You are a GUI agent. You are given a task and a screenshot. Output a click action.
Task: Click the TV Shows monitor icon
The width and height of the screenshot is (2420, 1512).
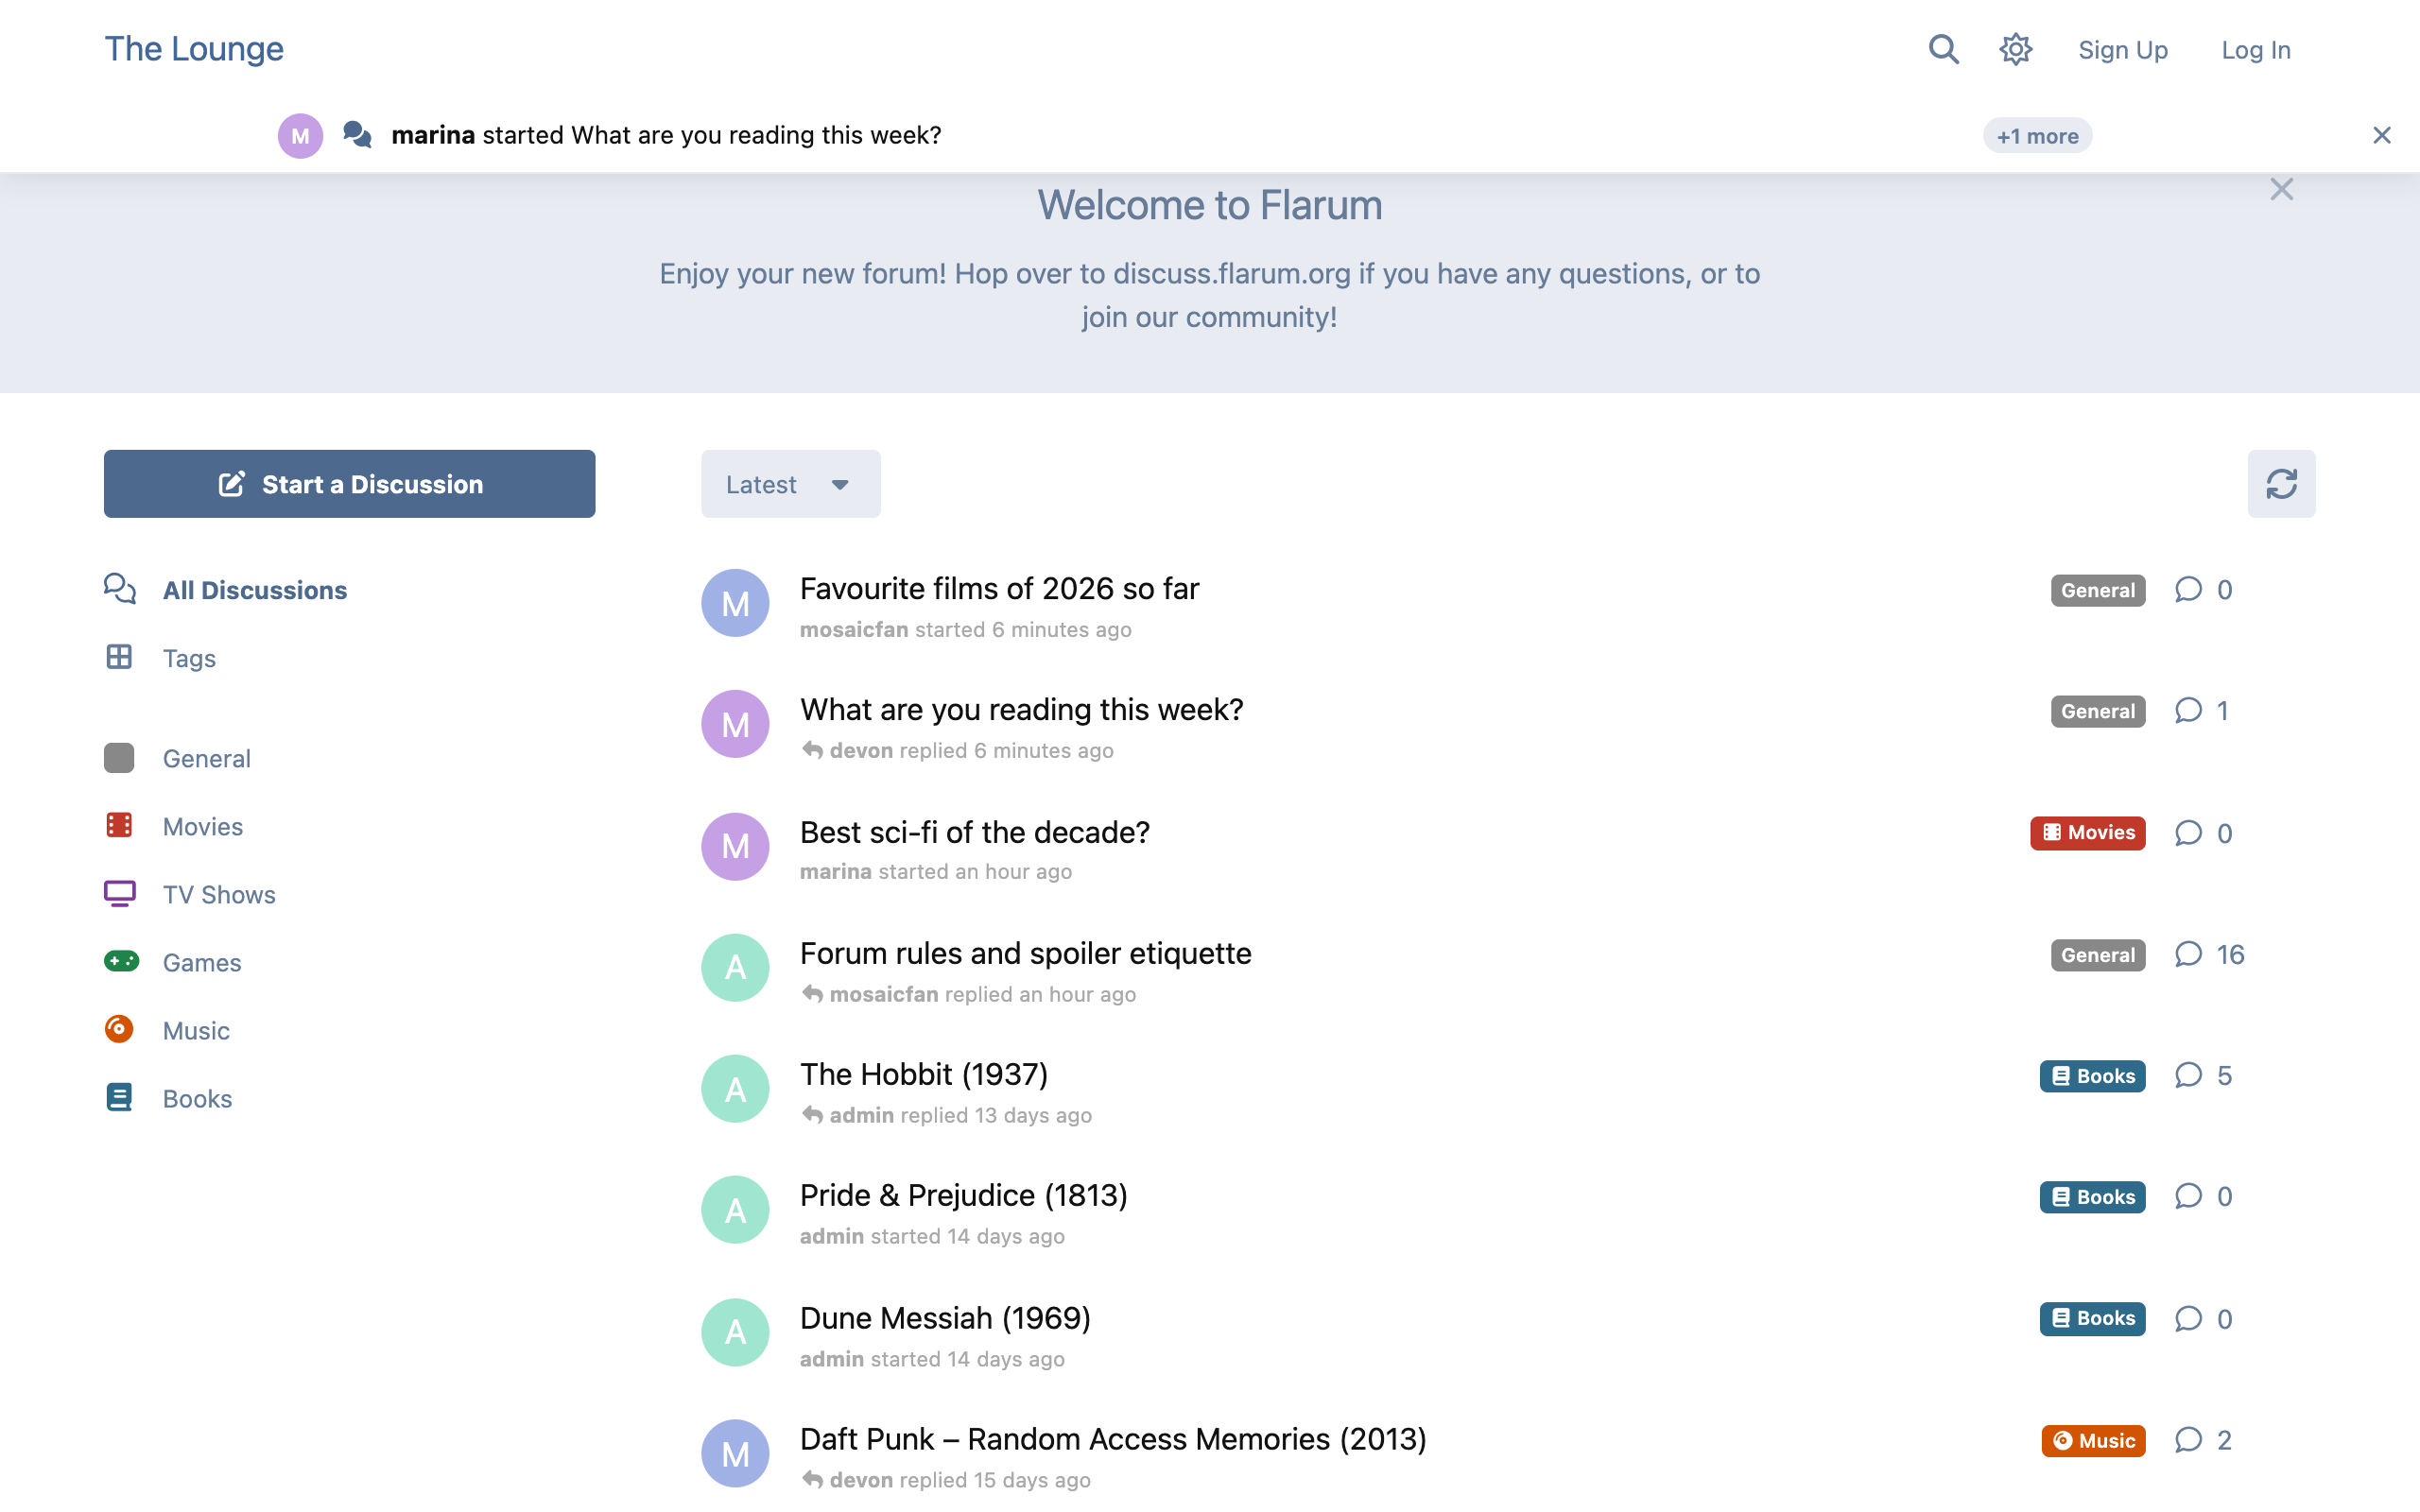pyautogui.click(x=120, y=893)
